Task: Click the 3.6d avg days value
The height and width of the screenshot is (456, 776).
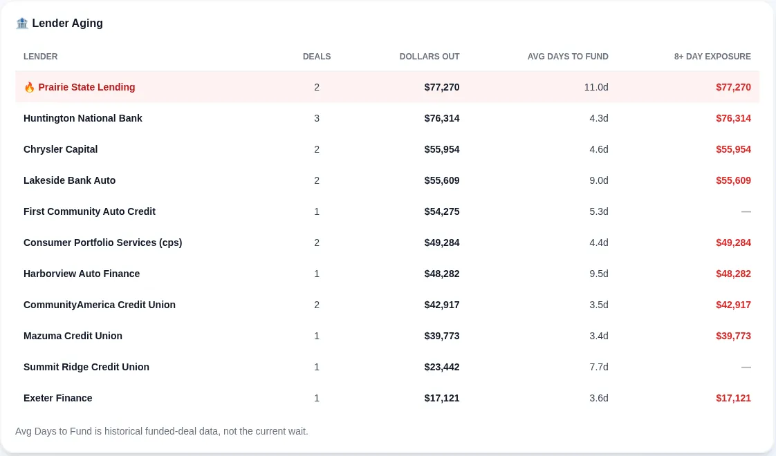Action: [x=599, y=398]
